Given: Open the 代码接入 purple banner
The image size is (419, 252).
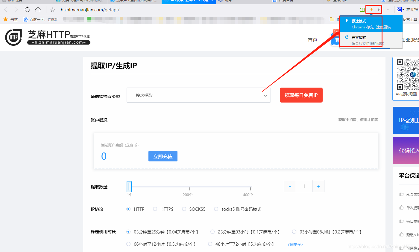Looking at the screenshot, I should 406,150.
